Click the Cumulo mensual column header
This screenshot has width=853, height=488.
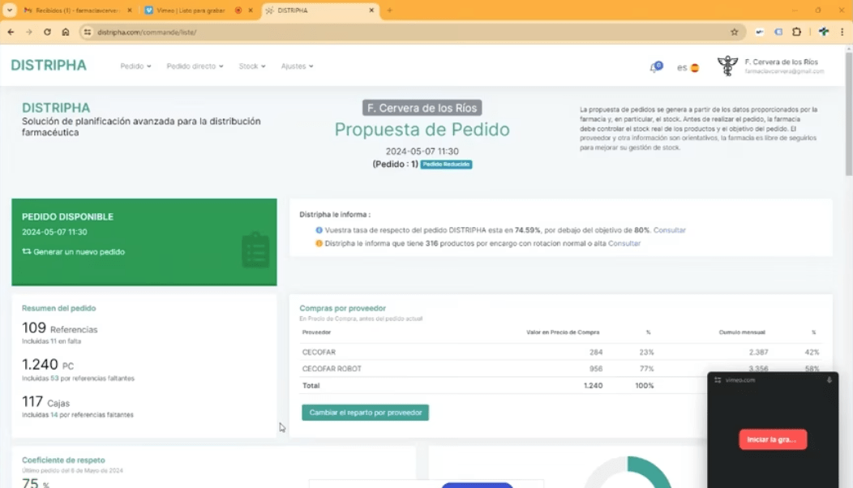742,332
